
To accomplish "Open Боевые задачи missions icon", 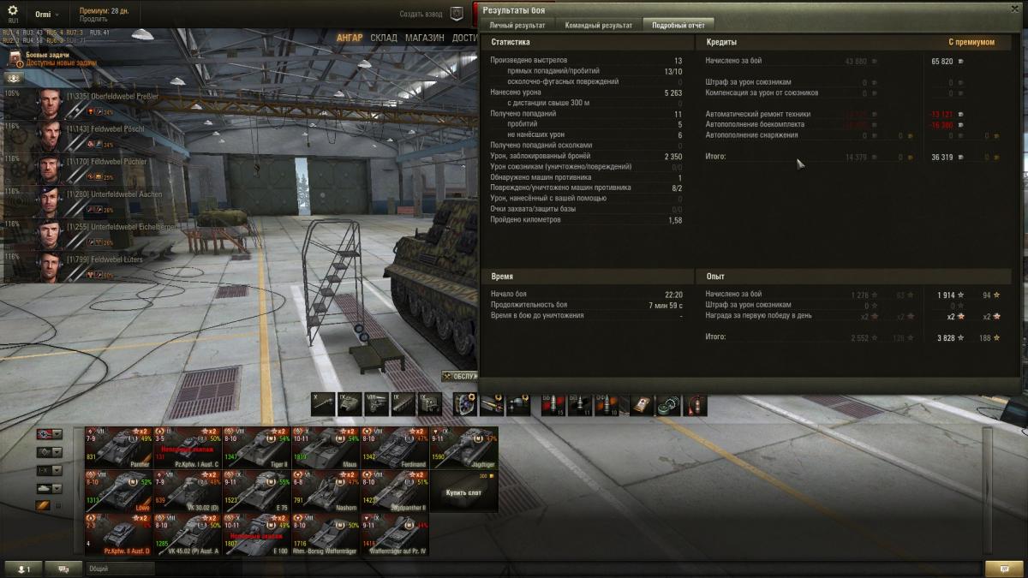I will coord(15,58).
